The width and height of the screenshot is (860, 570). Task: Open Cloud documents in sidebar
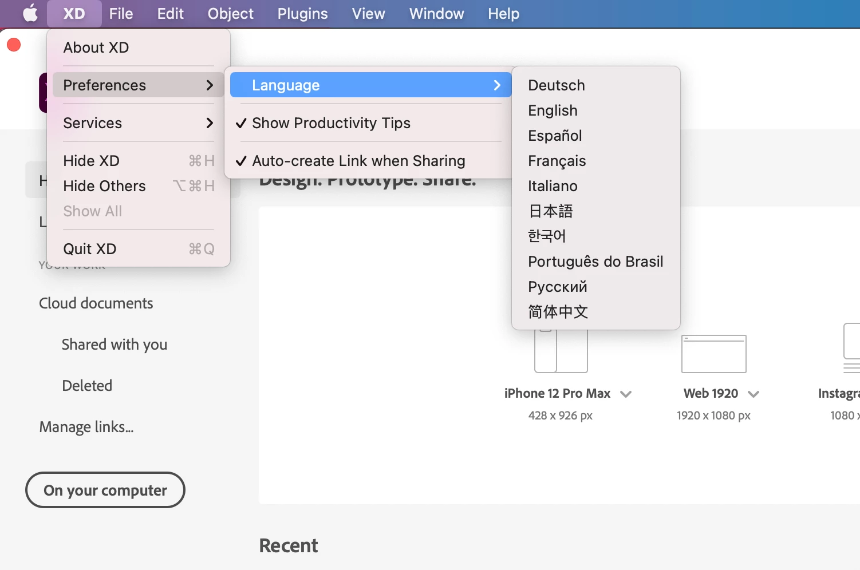(96, 303)
